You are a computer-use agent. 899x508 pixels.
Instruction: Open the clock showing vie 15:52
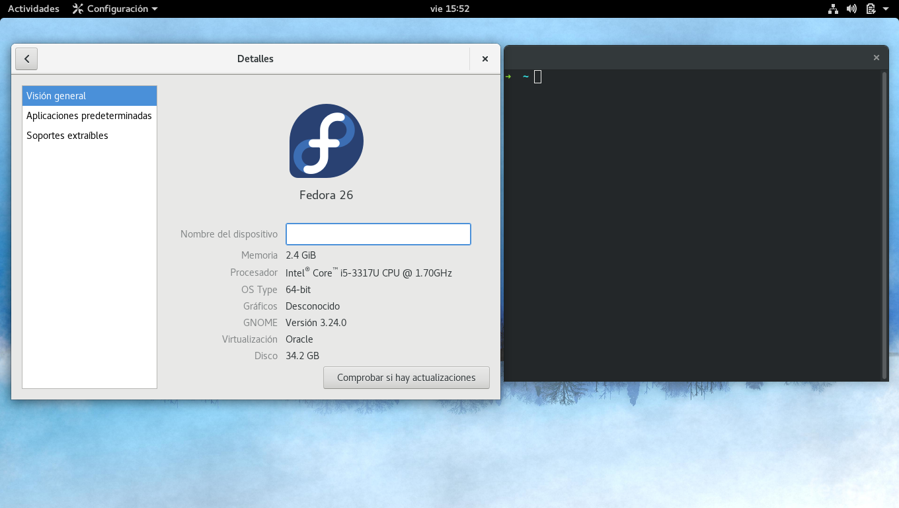click(x=449, y=9)
